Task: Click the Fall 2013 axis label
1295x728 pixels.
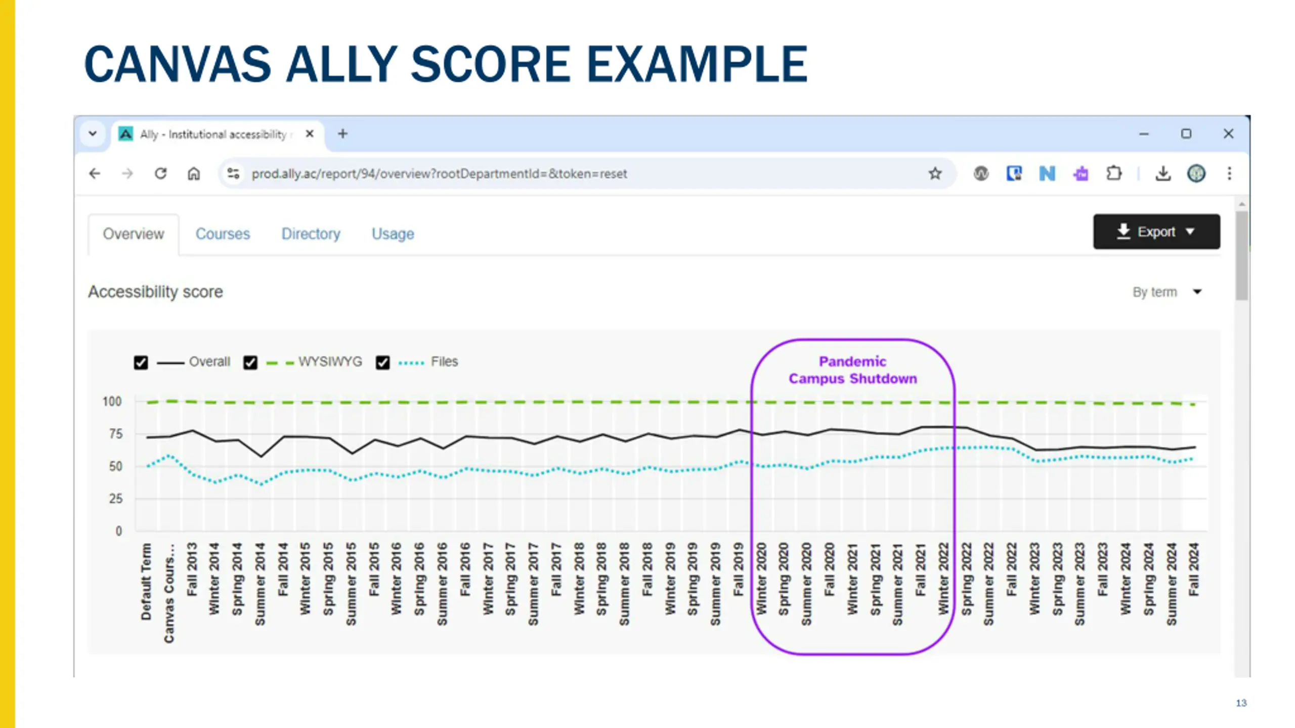Action: tap(192, 569)
